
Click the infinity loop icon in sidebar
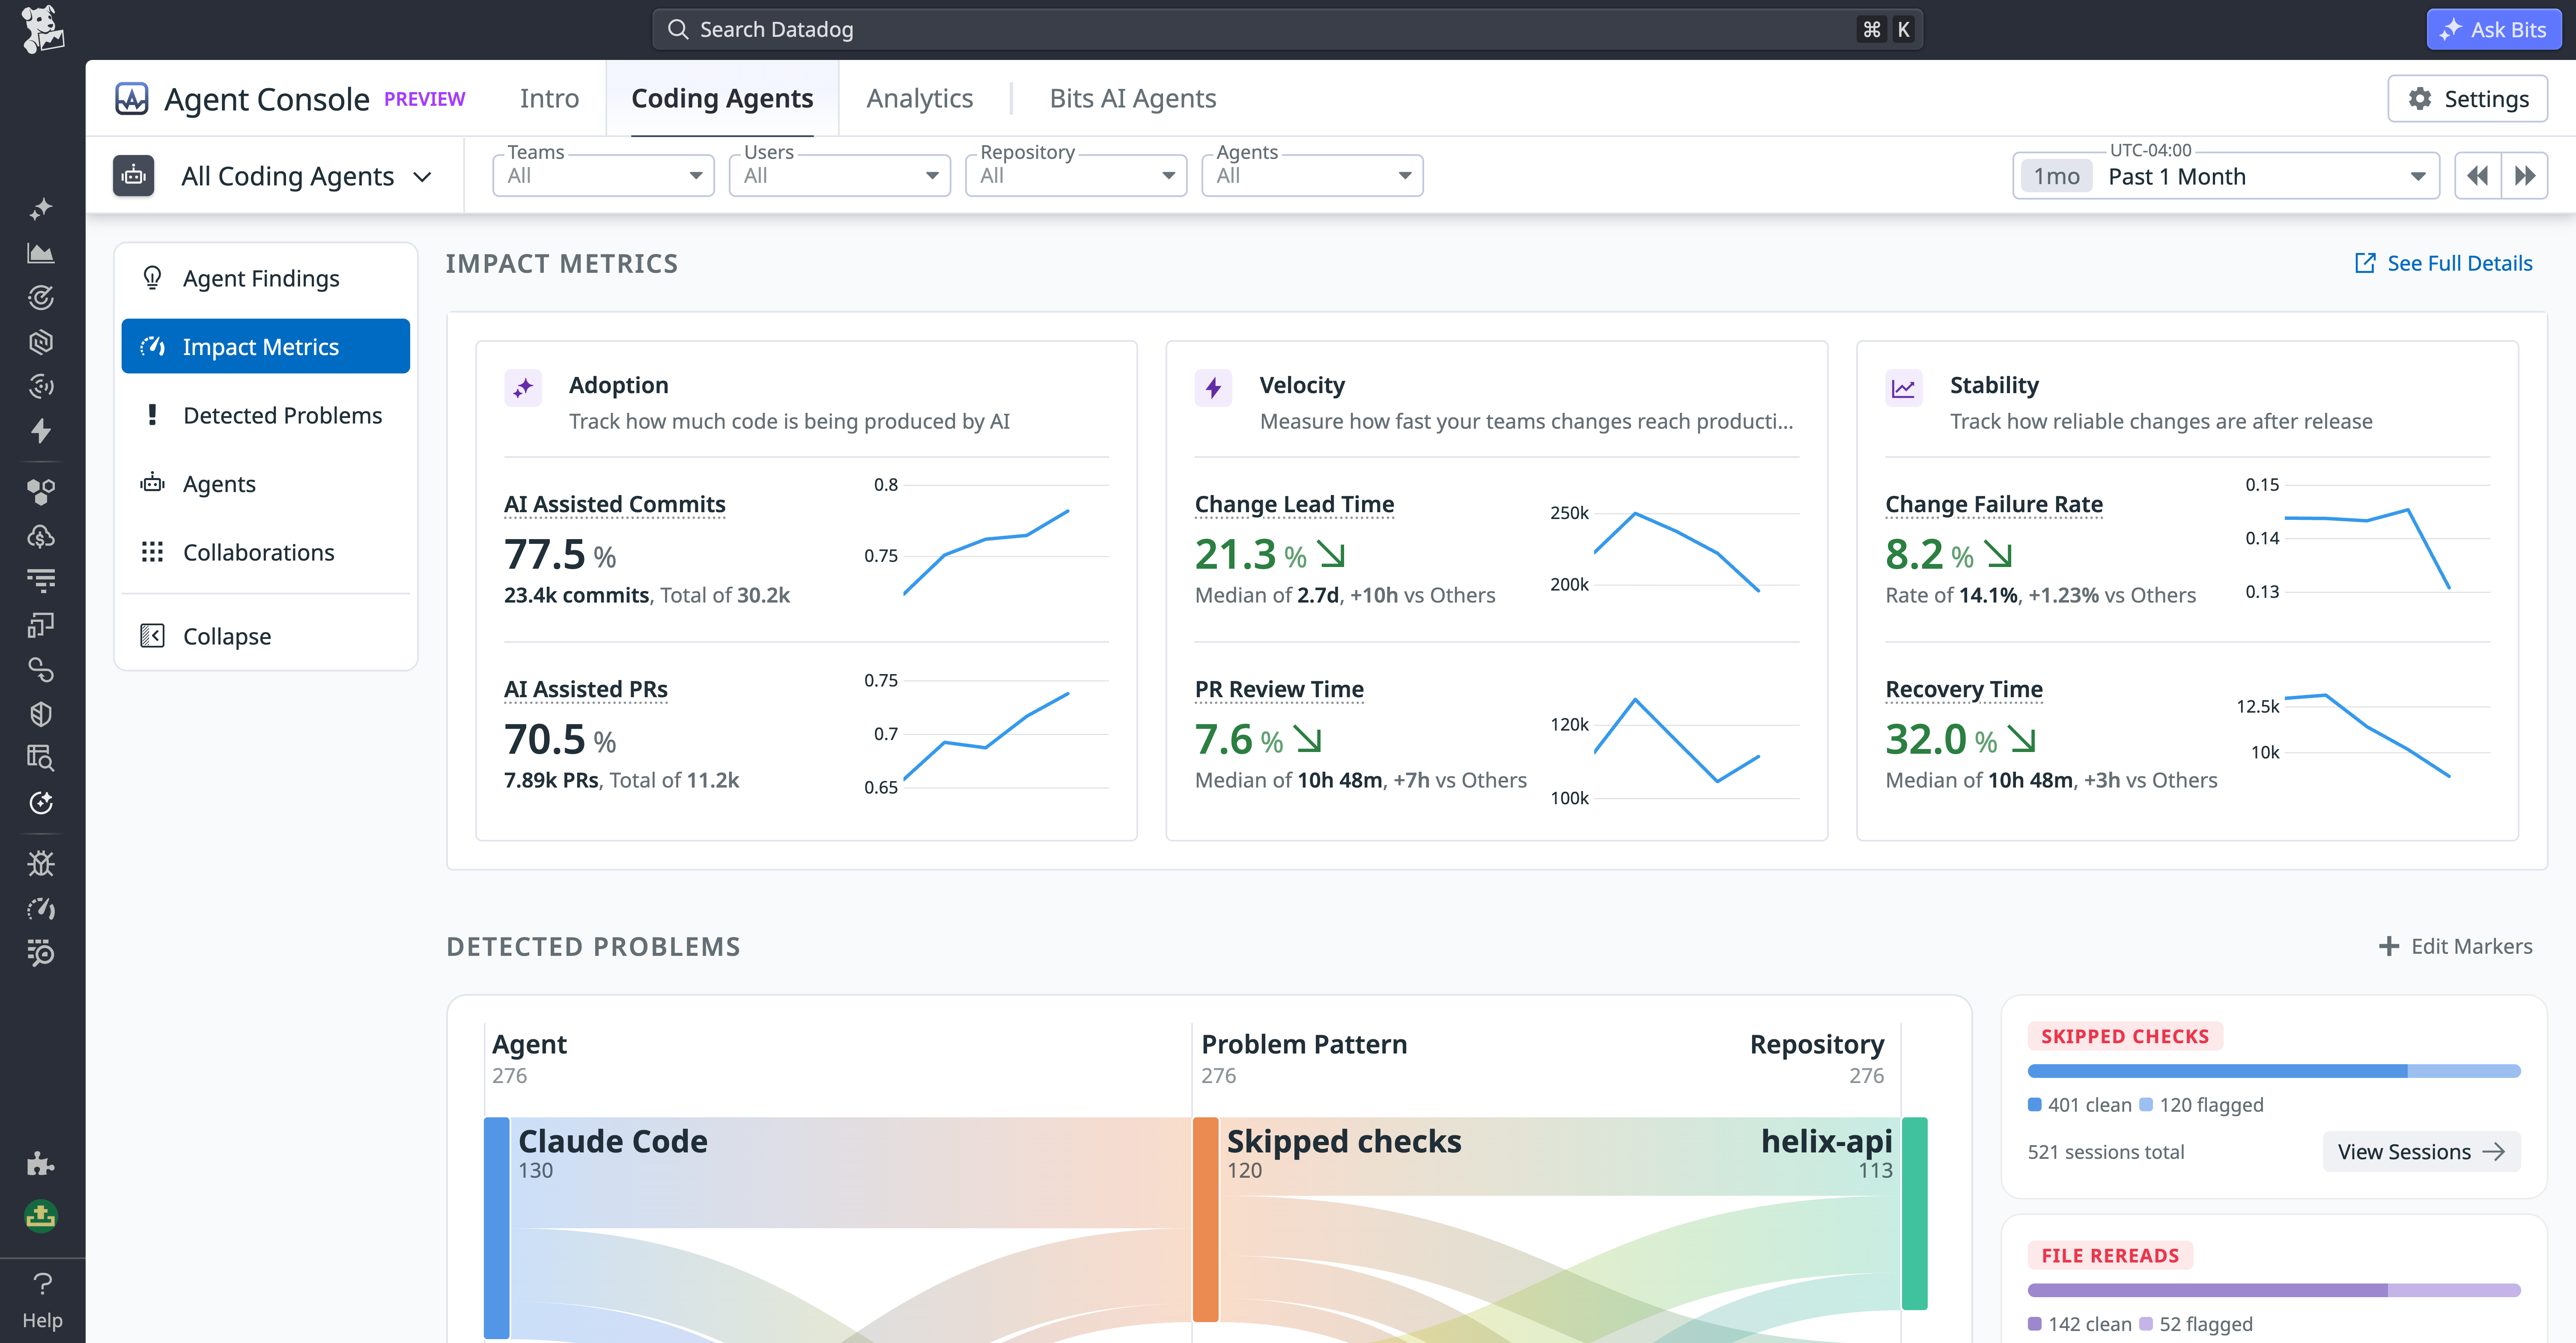41,669
